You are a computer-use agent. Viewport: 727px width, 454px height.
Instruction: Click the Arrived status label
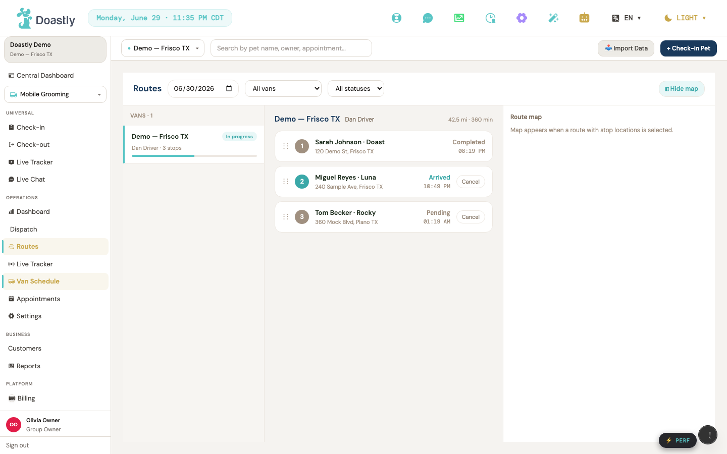click(439, 178)
